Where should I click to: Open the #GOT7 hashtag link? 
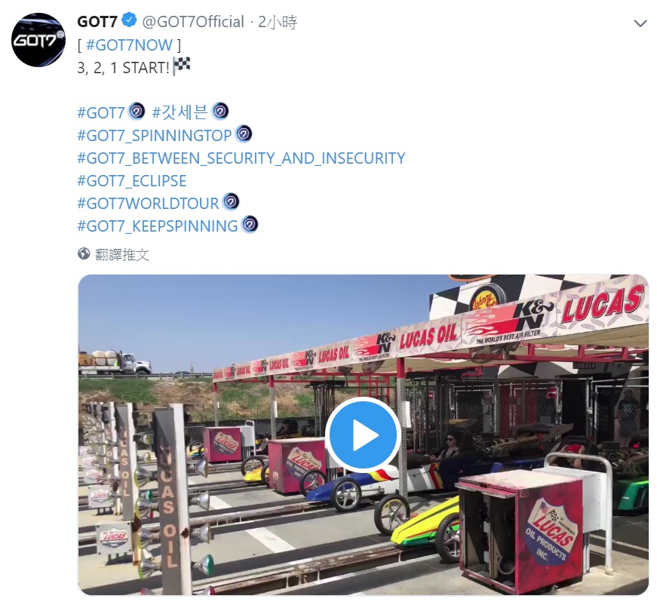click(x=100, y=113)
